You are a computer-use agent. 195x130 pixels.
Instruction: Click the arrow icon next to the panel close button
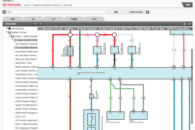pos(41,24)
